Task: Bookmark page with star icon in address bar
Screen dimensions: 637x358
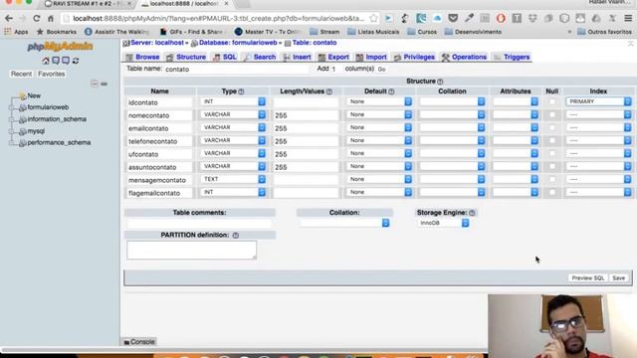Action: click(373, 18)
